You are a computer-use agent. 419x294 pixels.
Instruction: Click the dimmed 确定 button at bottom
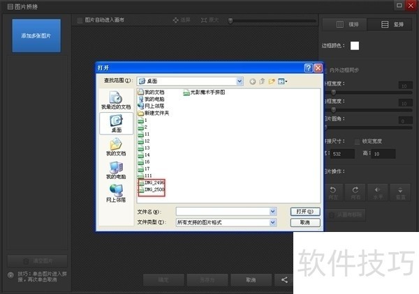163,279
